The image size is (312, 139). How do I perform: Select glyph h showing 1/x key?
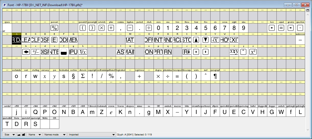pyautogui.click(x=83, y=52)
